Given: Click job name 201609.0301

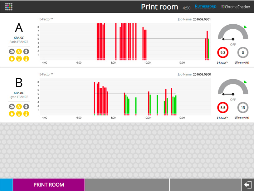Looking at the screenshot, I should (202, 19).
